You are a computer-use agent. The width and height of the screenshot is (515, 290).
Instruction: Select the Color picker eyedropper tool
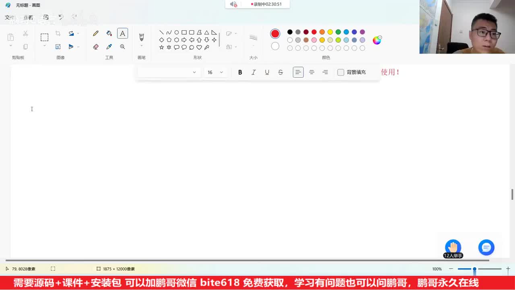pos(109,47)
